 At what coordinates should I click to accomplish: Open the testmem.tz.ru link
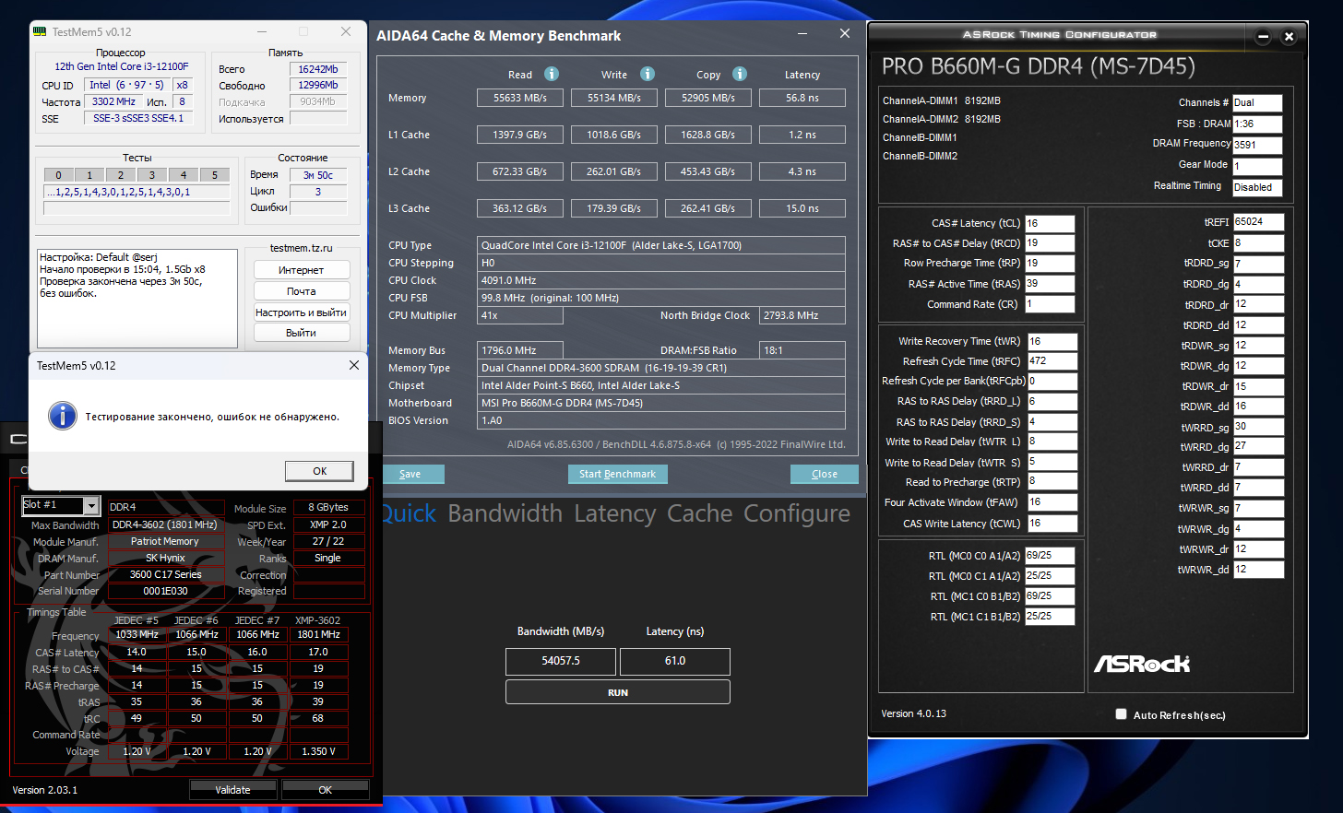302,248
